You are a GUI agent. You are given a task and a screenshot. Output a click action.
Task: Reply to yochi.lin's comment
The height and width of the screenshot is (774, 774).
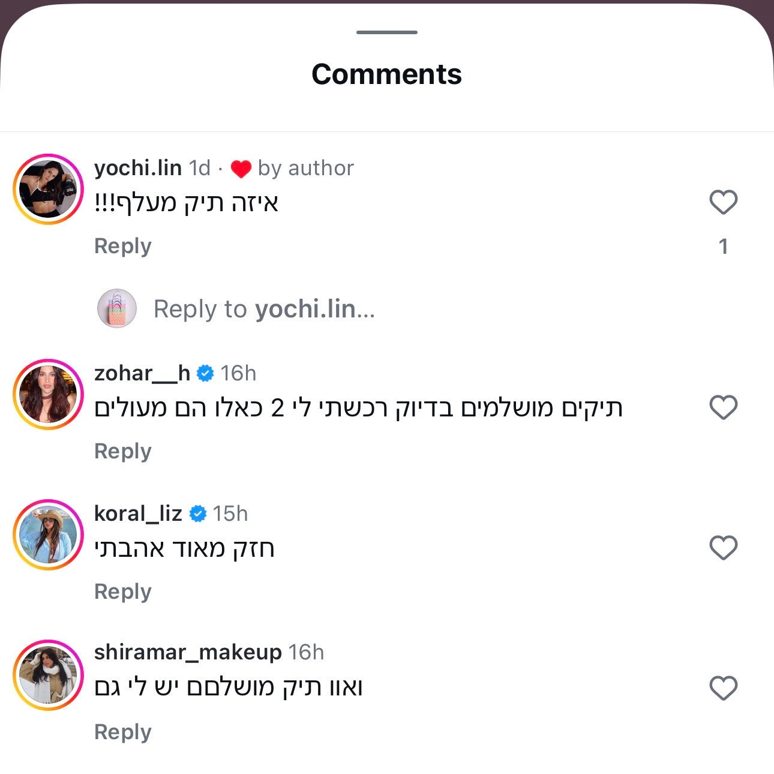(x=123, y=246)
